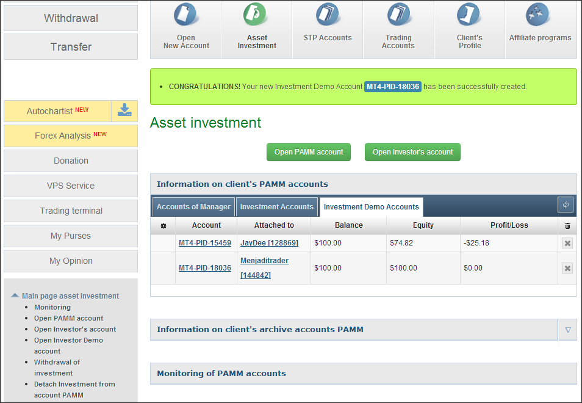Switch to Investment Accounts tab
Image resolution: width=582 pixels, height=403 pixels.
click(x=276, y=207)
